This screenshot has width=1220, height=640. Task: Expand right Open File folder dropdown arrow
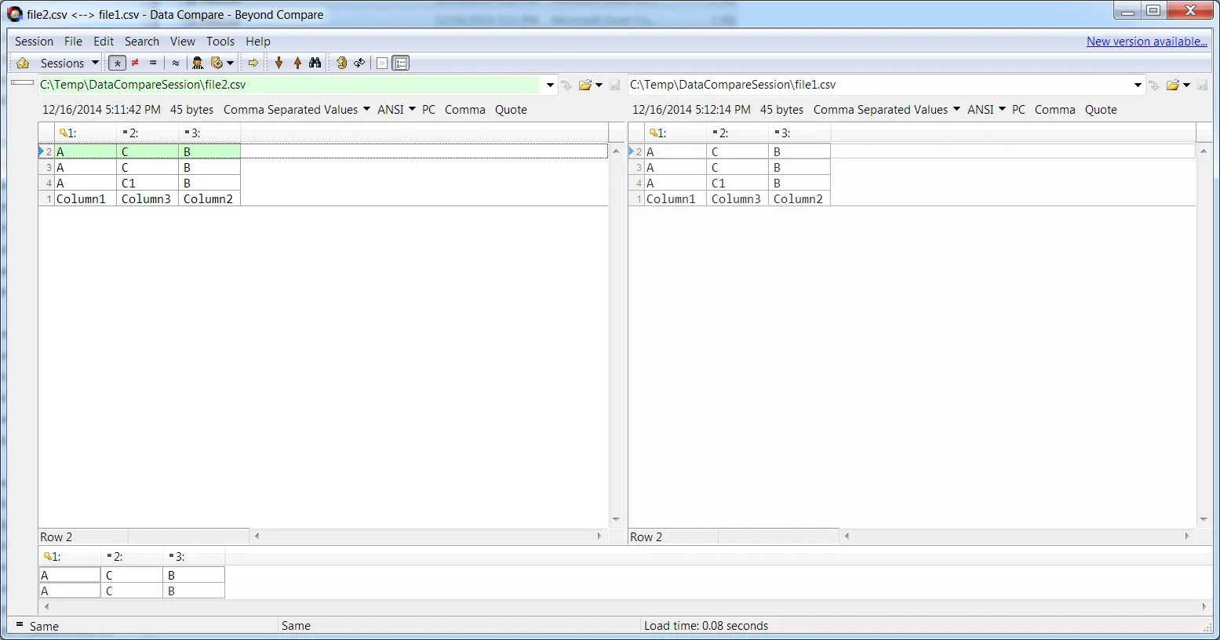pyautogui.click(x=1187, y=85)
